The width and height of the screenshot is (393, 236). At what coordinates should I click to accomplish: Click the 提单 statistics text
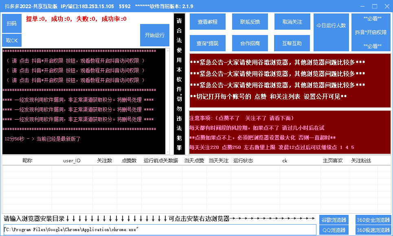click(x=35, y=19)
